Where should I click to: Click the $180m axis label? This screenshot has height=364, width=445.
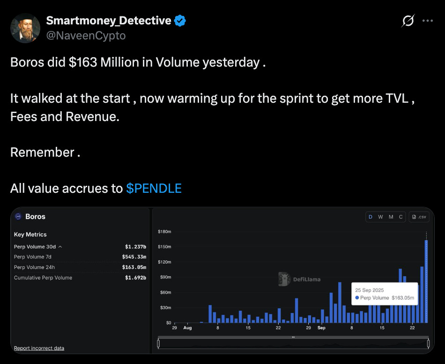coord(164,232)
